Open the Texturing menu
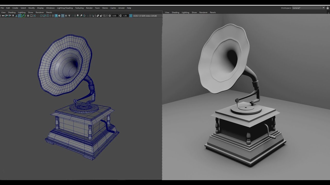Viewport: 330px width, 185px height. click(79, 8)
